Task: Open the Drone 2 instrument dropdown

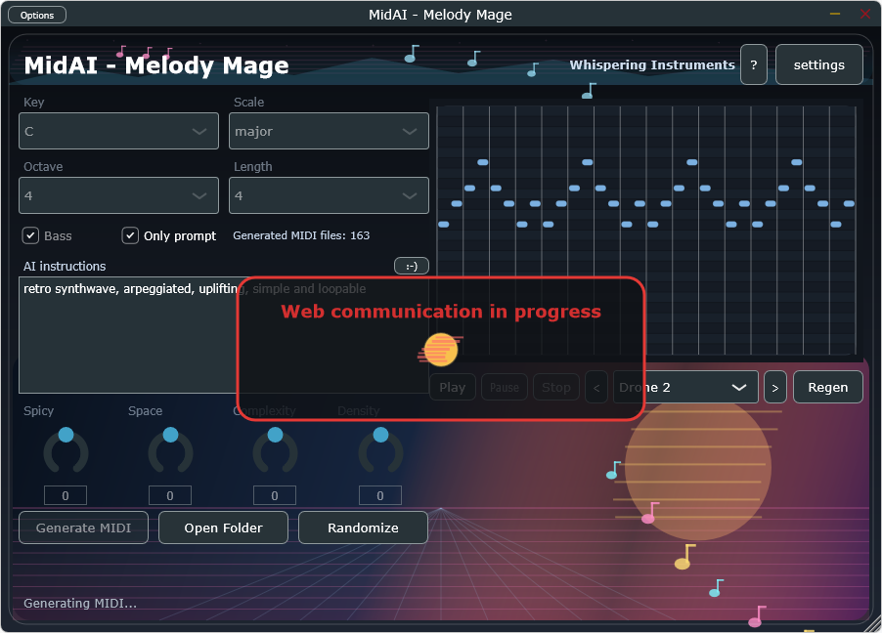Action: (685, 388)
